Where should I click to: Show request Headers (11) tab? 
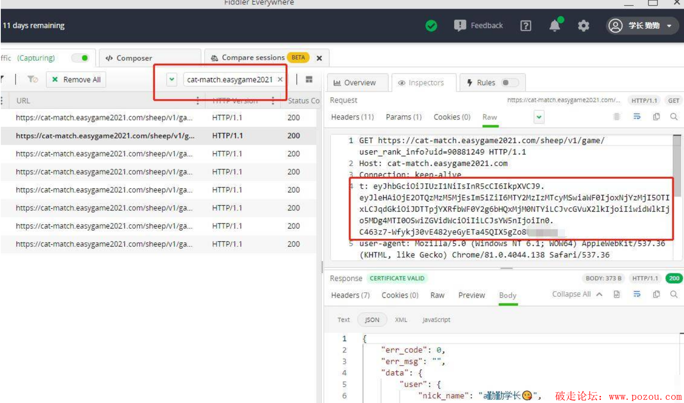pyautogui.click(x=352, y=117)
